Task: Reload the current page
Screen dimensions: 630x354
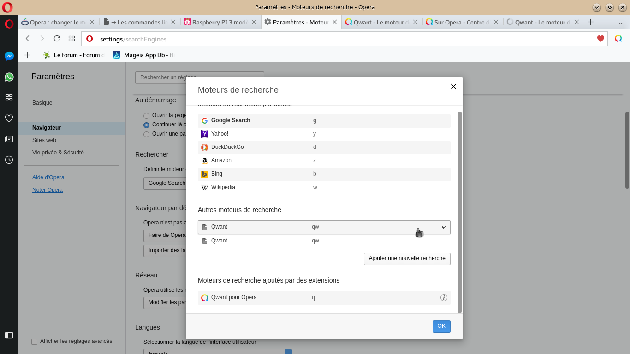Action: click(57, 39)
